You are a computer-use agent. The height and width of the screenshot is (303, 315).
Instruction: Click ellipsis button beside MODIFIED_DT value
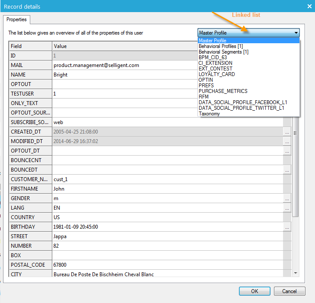pyautogui.click(x=287, y=141)
